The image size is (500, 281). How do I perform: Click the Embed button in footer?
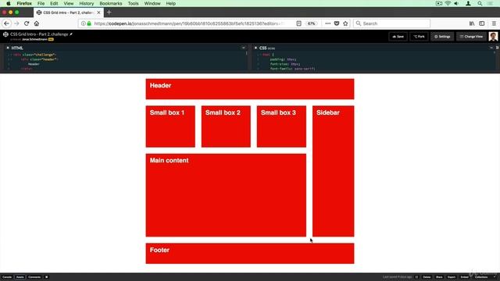464,277
